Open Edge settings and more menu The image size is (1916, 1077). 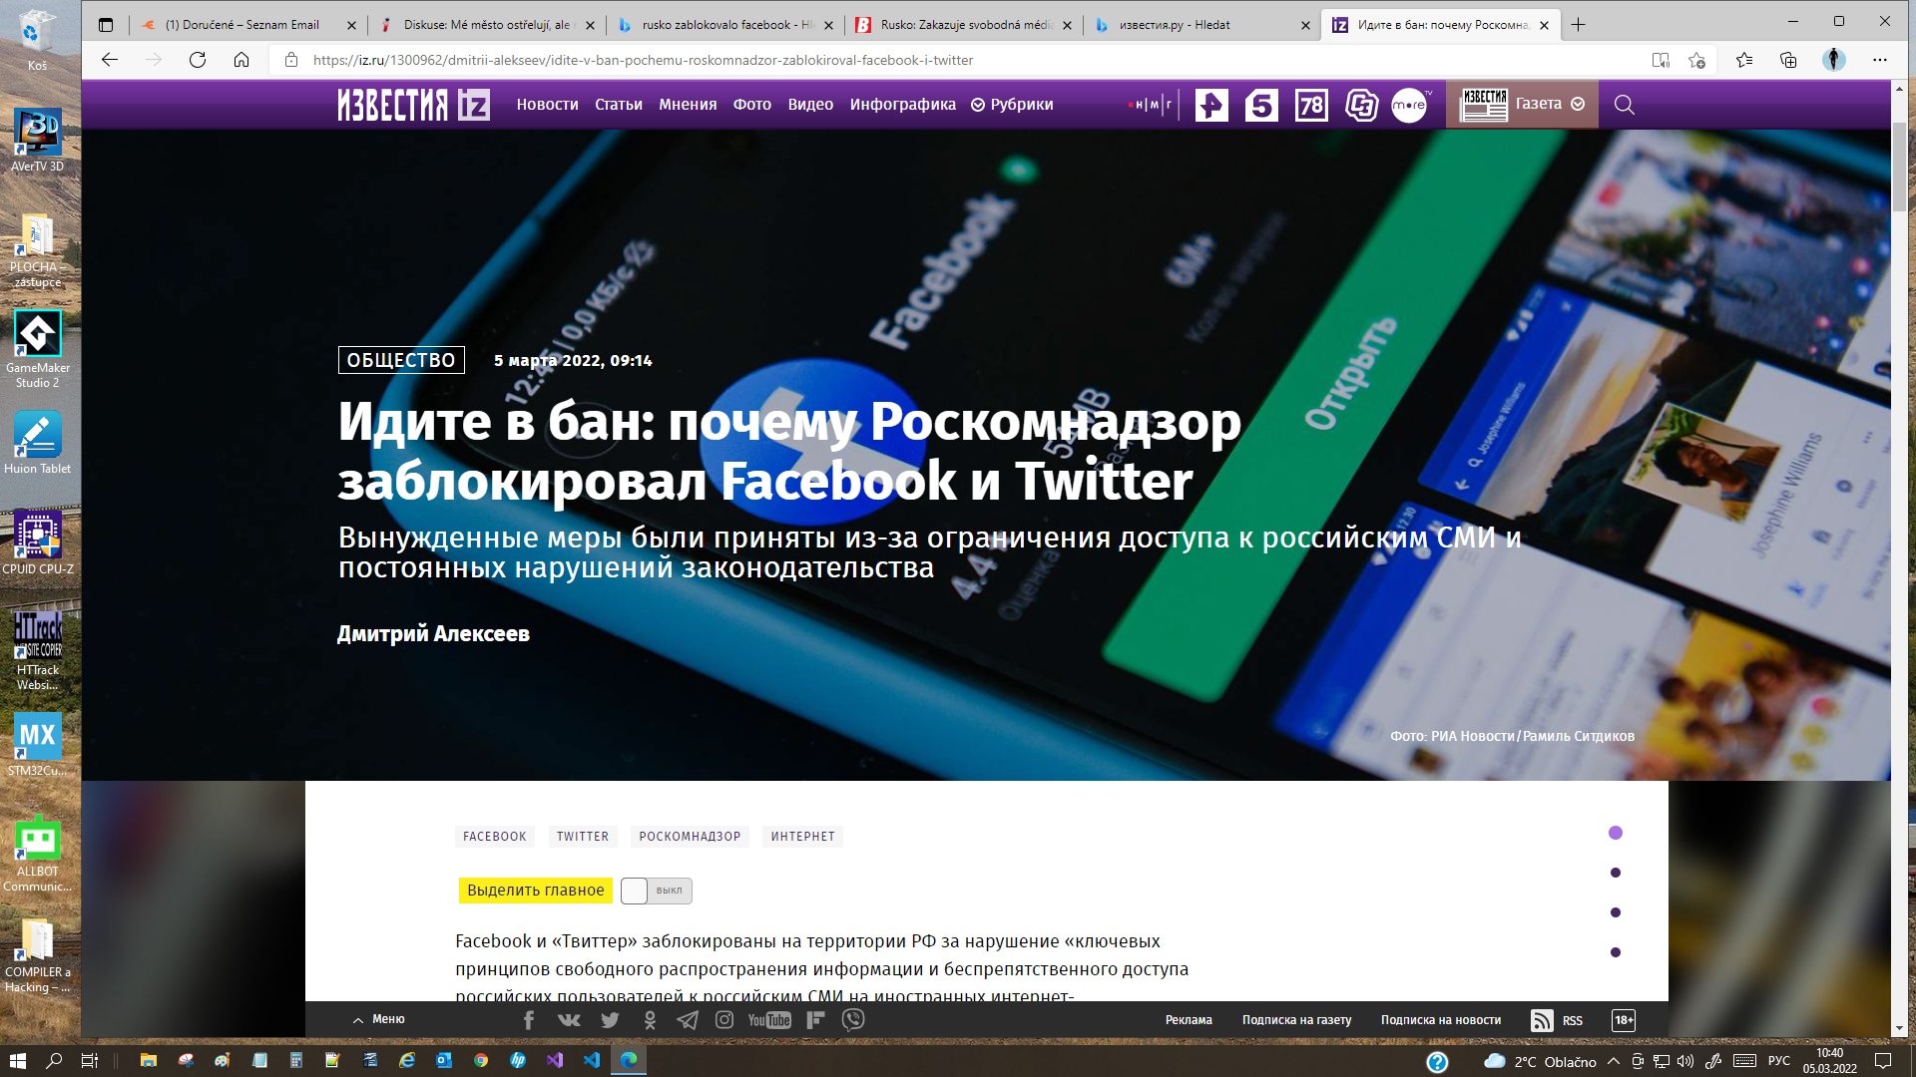(1880, 60)
